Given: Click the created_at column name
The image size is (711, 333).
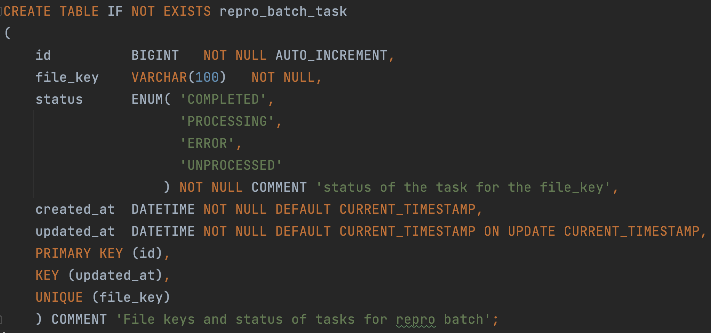Looking at the screenshot, I should tap(75, 209).
